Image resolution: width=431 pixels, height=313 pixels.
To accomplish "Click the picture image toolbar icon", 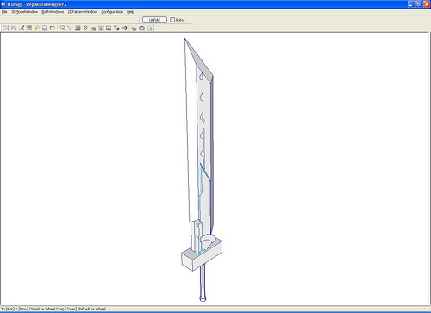I will pos(109,28).
